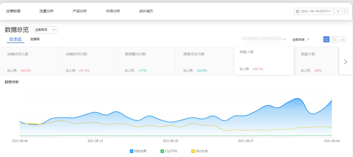Image resolution: width=353 pixels, height=157 pixels.
Task: Select the 店铺访问人数 metric card
Action: click(x=29, y=61)
